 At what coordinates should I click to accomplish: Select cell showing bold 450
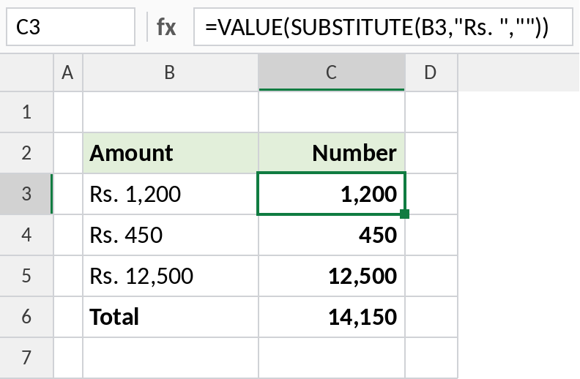332,235
